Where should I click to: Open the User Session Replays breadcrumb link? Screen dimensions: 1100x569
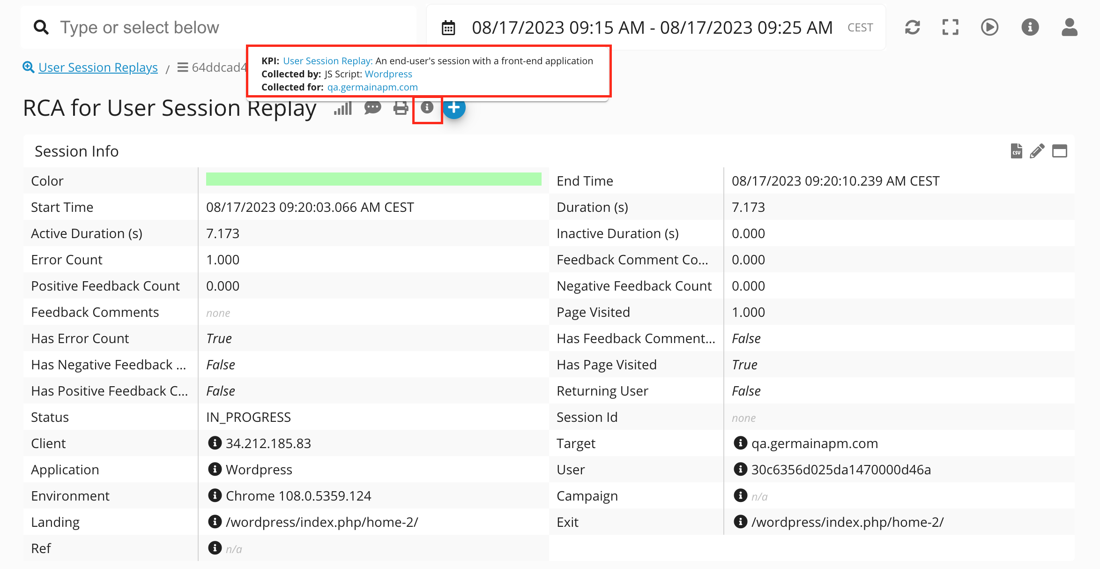98,67
